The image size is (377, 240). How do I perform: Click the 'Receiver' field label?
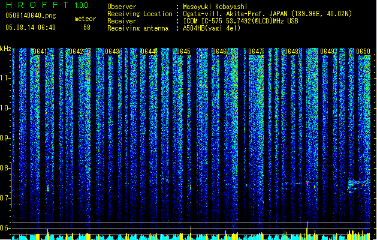(122, 21)
